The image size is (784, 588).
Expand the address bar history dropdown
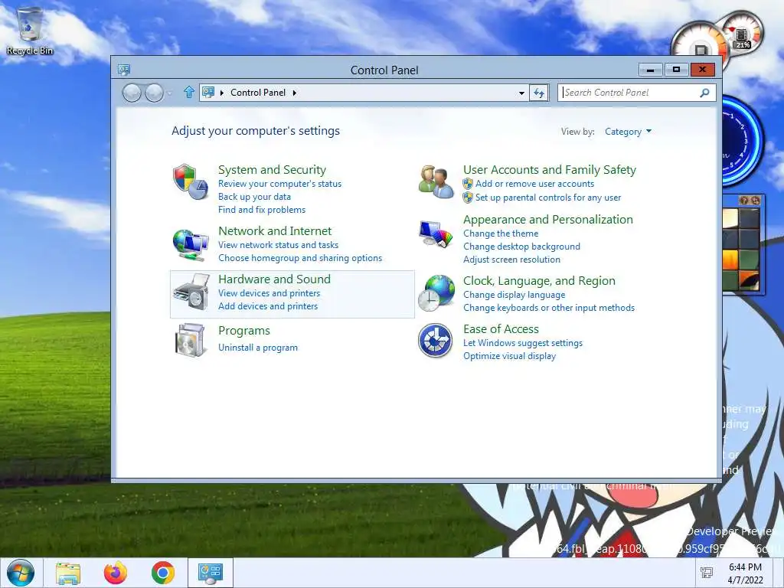[x=521, y=93]
